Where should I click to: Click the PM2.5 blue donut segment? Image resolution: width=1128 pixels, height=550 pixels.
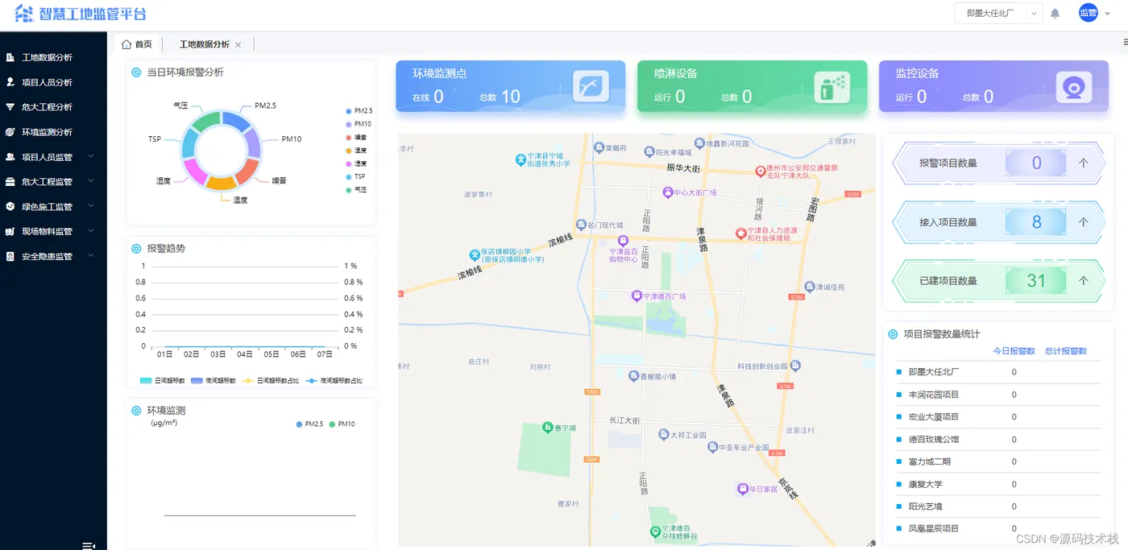(237, 120)
